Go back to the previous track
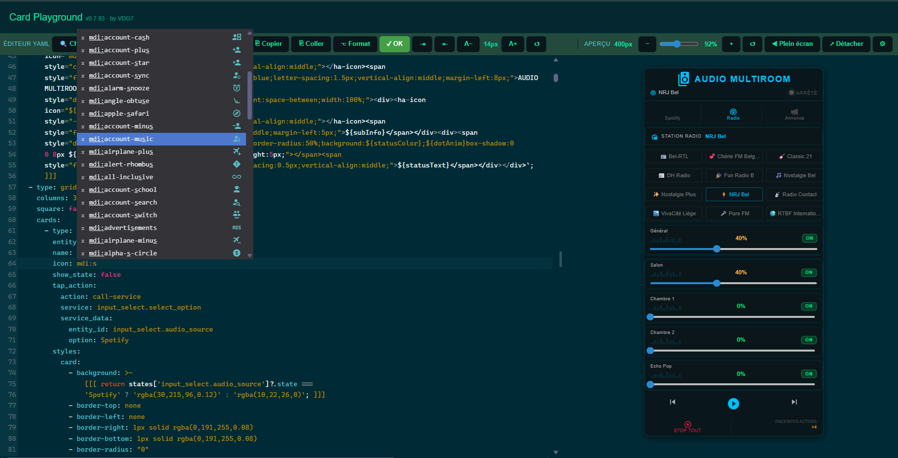 click(x=673, y=402)
